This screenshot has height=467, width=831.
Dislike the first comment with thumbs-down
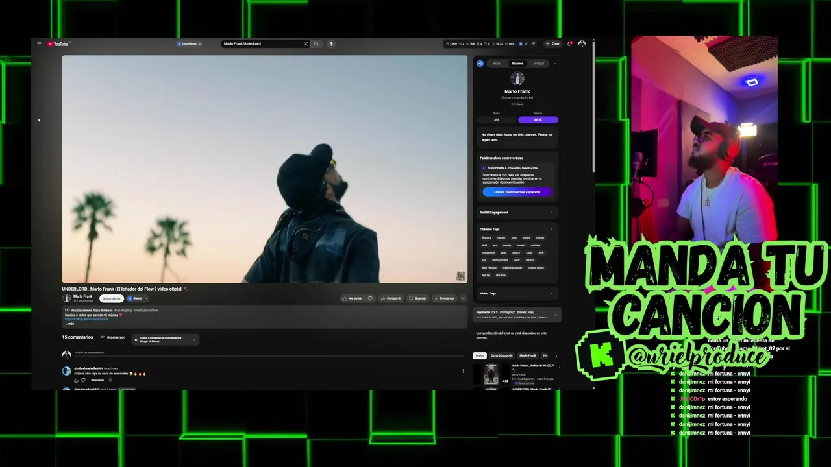point(84,380)
